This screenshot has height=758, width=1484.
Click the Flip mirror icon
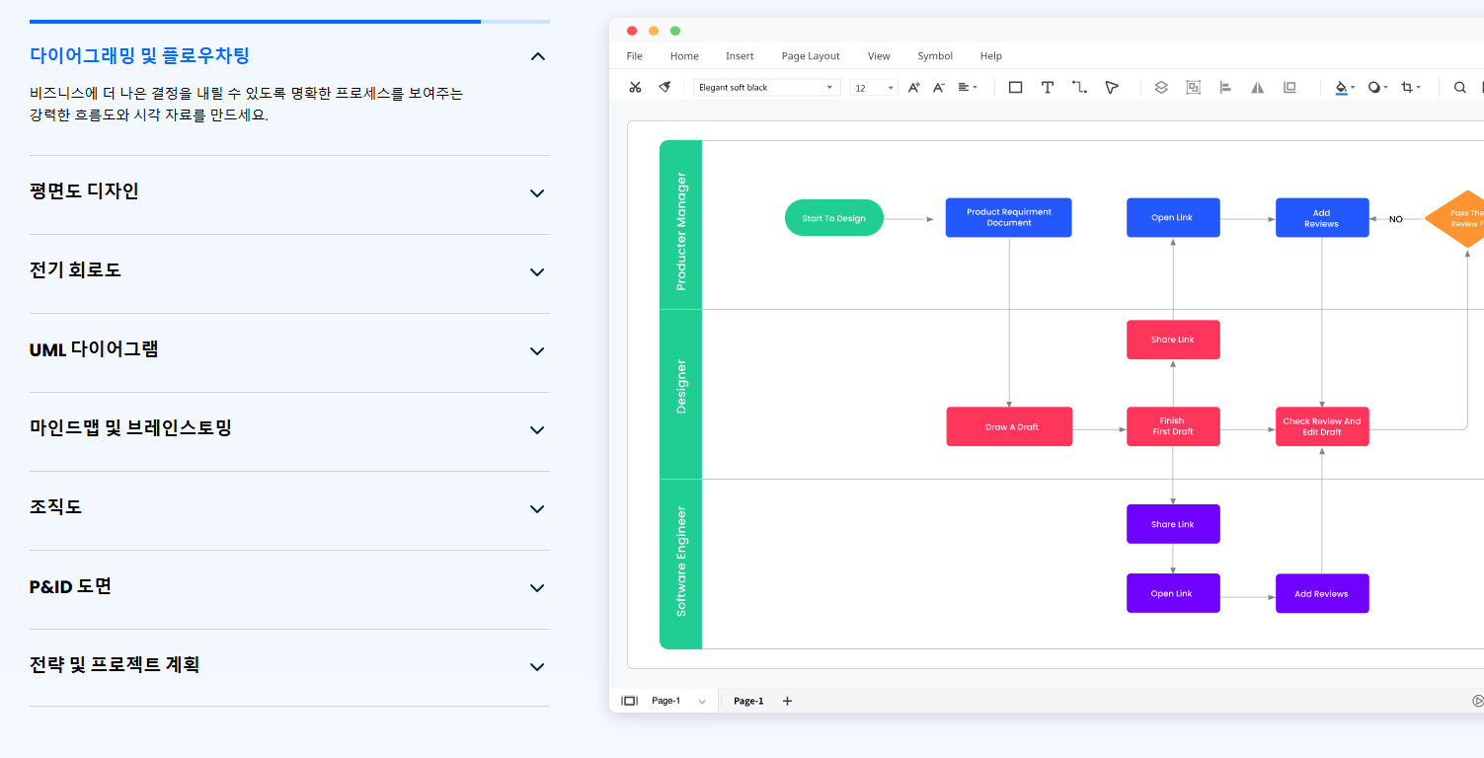(x=1257, y=87)
